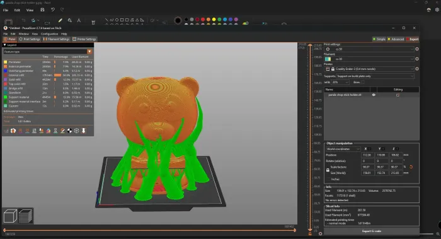Select panda chop stick holder.stl object
441x239 pixels.
point(345,95)
